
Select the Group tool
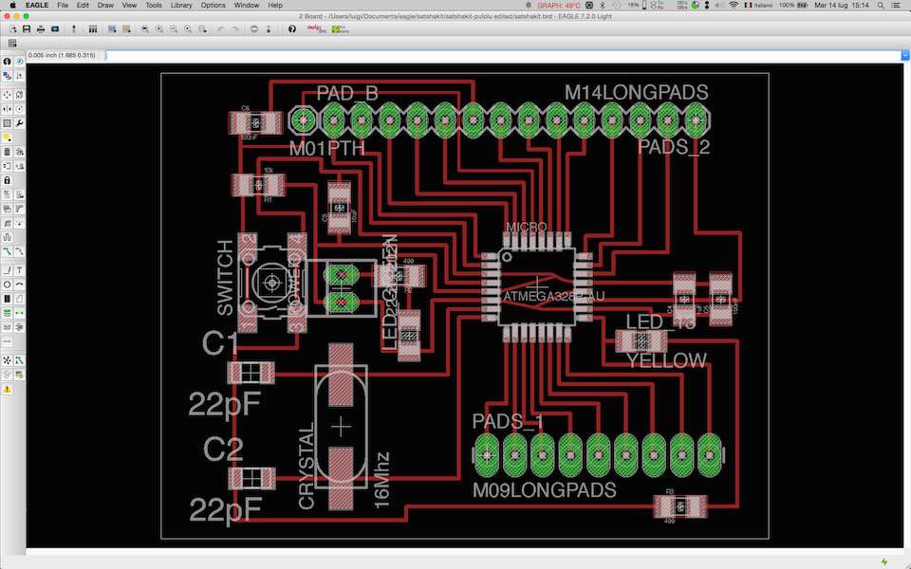7,123
